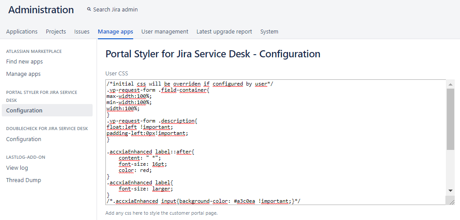Open the Applications tab
This screenshot has height=220, width=460.
point(22,31)
